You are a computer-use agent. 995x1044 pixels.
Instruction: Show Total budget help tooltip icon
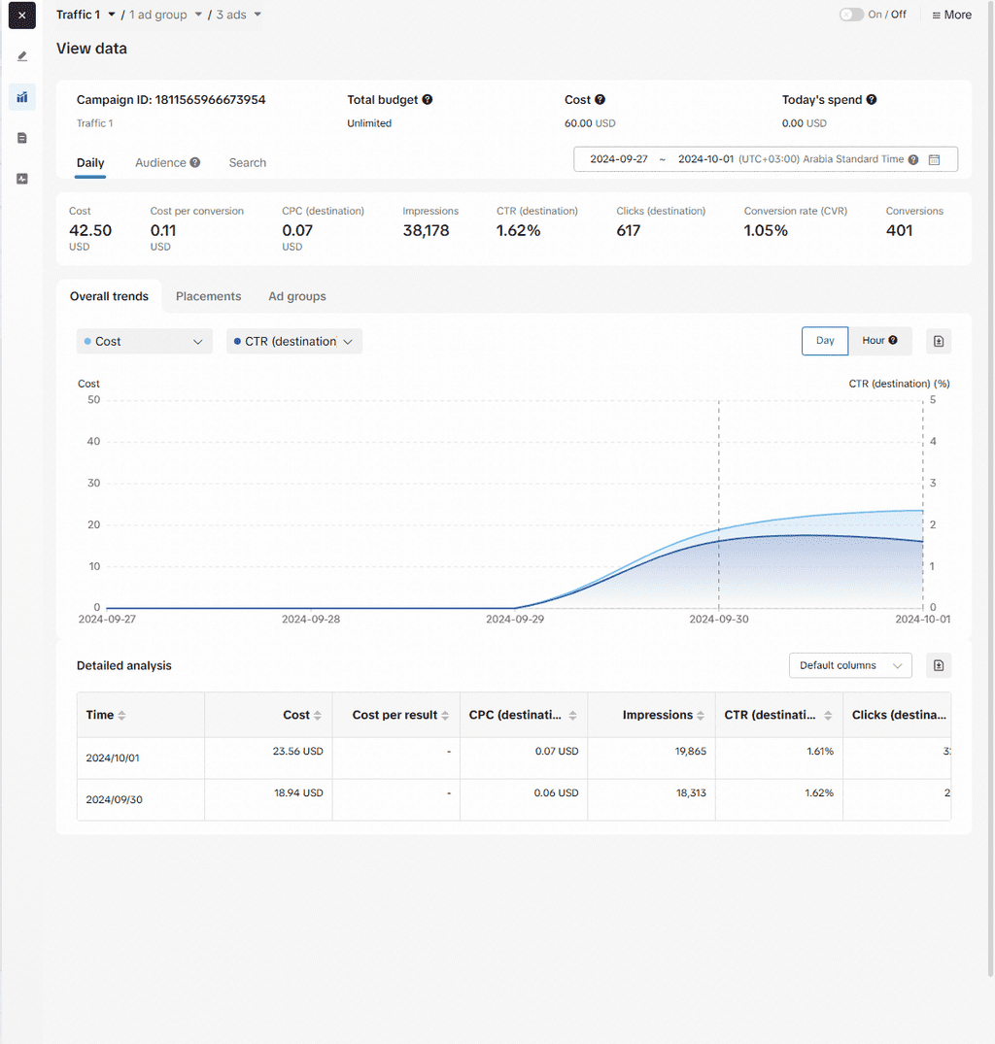click(x=428, y=100)
